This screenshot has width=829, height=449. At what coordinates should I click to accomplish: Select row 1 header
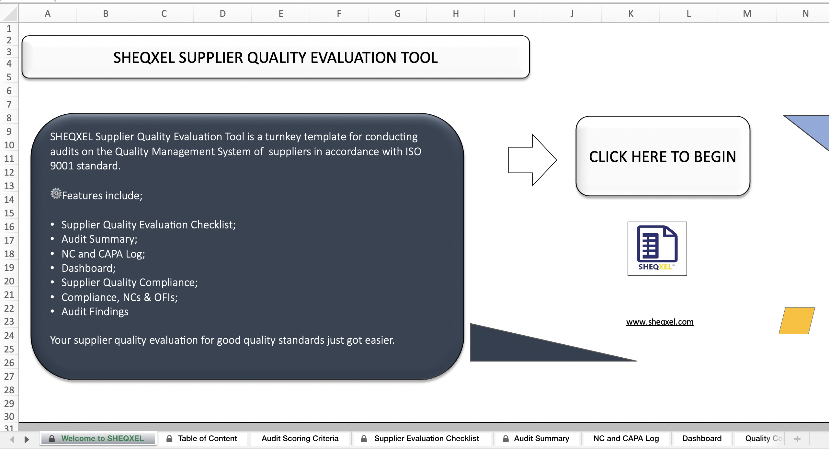click(9, 29)
